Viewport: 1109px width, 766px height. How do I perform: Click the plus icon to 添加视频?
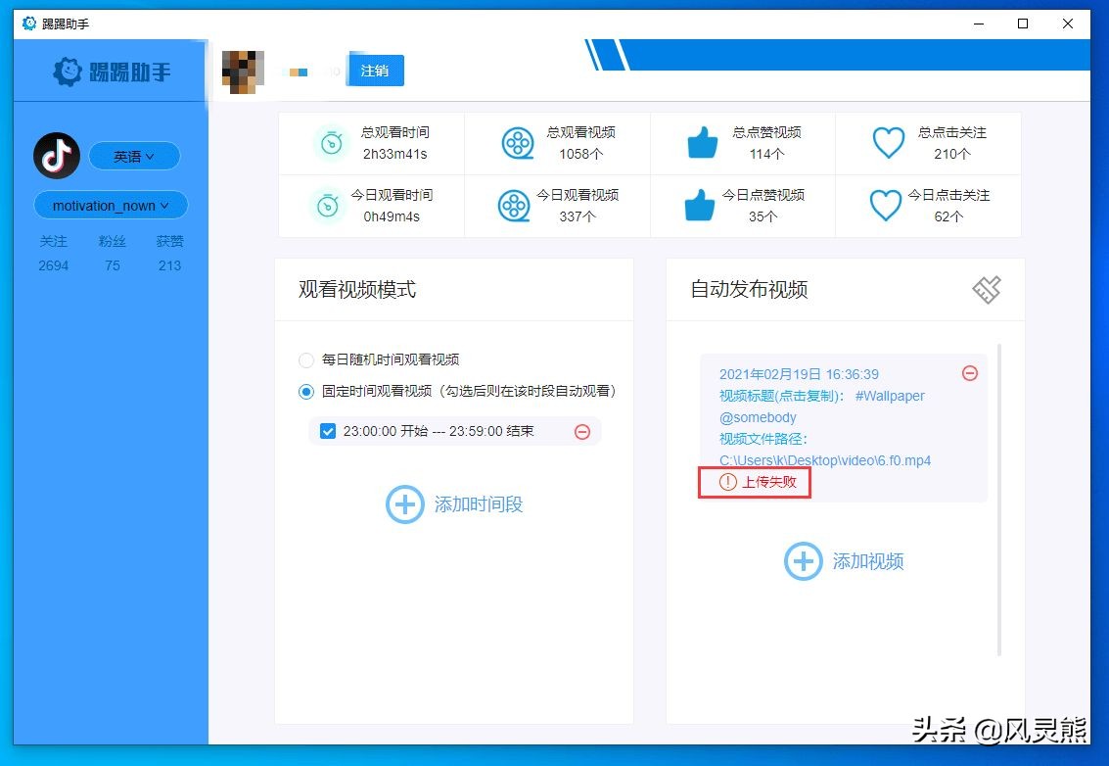tap(803, 560)
